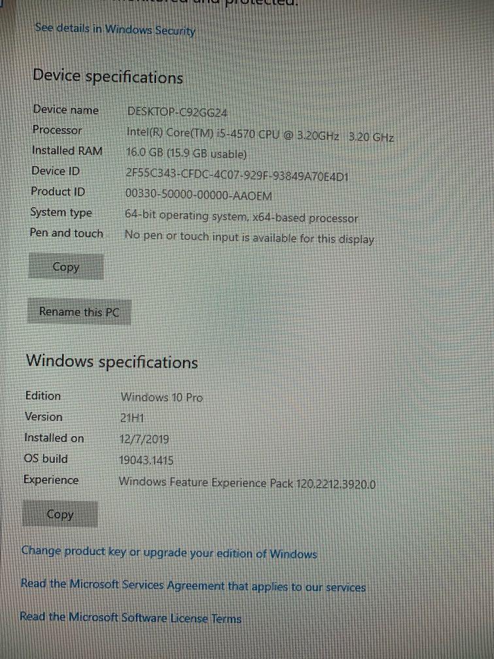This screenshot has width=494, height=659.
Task: Click Copy button under Windows specifications
Action: coord(60,514)
